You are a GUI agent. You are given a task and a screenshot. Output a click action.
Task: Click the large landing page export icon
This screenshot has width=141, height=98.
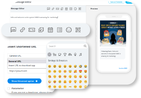point(41,30)
